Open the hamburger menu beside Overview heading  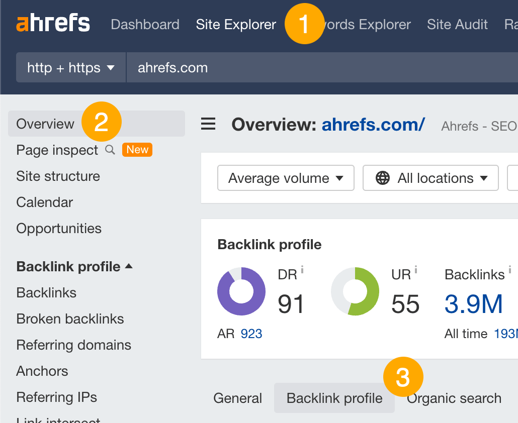click(x=208, y=124)
